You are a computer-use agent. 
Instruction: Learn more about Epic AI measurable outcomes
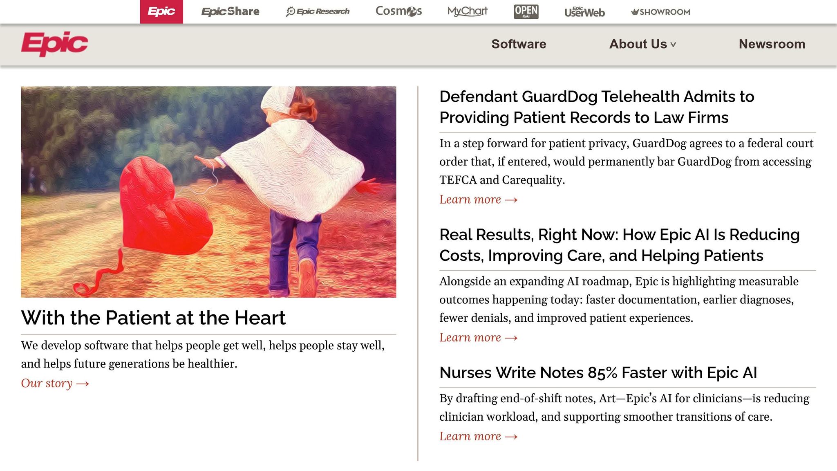coord(478,338)
